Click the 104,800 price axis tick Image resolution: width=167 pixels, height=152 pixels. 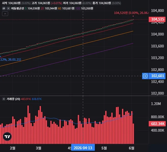pos(157,10)
